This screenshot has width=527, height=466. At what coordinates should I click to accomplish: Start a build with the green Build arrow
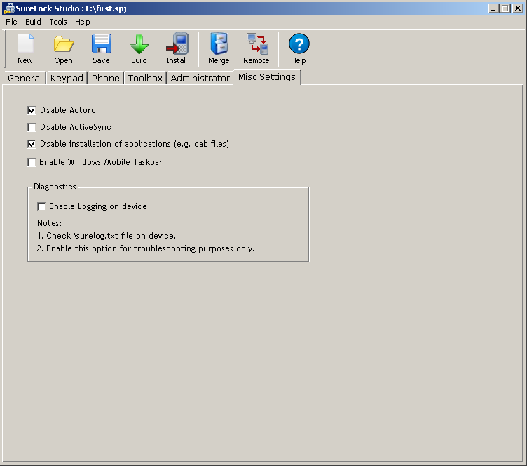(x=139, y=44)
